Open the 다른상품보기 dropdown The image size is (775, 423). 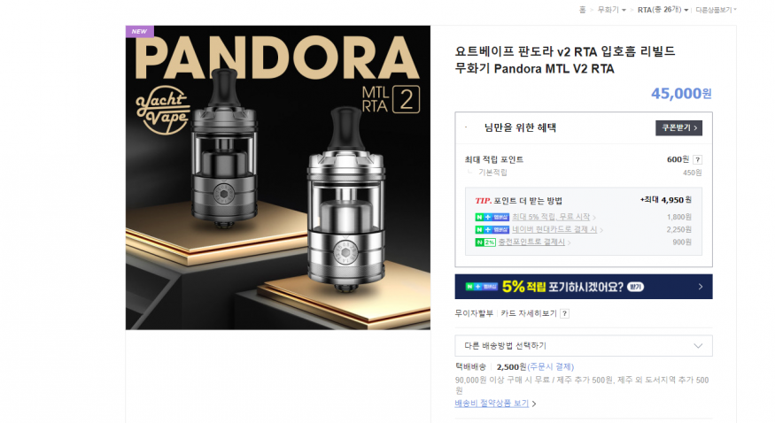tap(716, 10)
